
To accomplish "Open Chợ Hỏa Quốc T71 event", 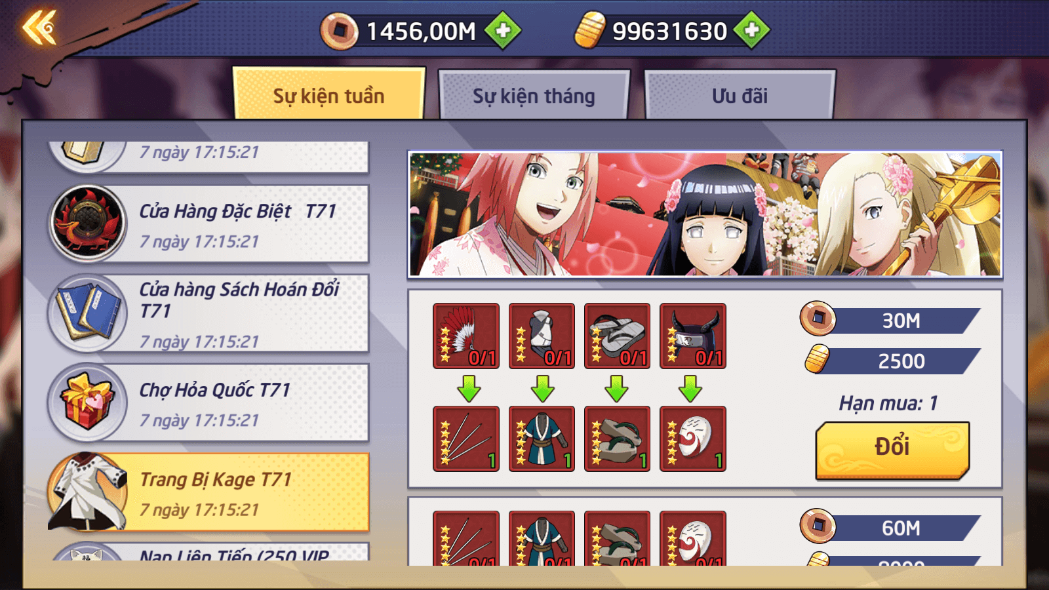I will click(x=208, y=403).
